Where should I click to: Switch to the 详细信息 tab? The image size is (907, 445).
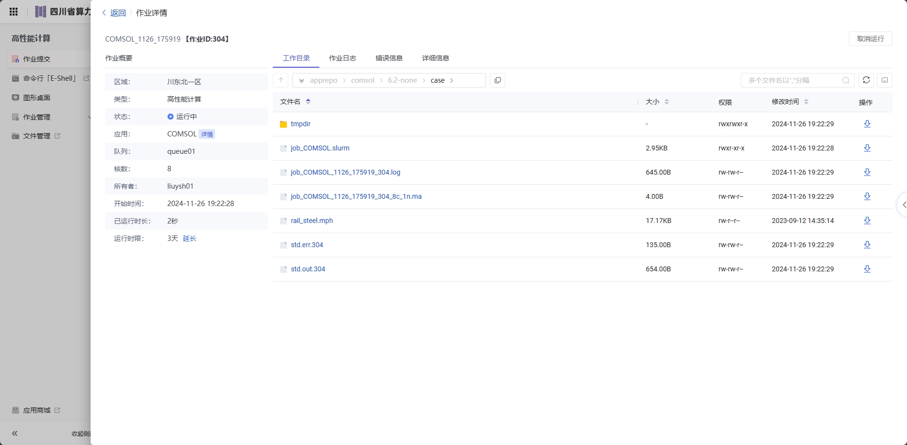tap(436, 58)
